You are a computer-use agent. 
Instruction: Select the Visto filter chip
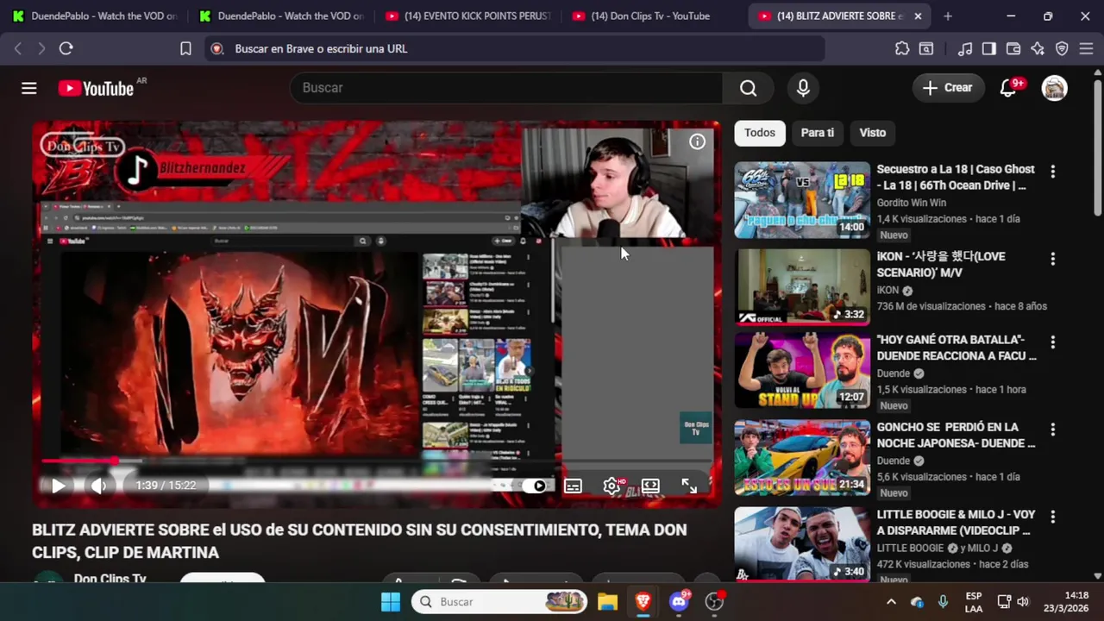[x=872, y=133]
